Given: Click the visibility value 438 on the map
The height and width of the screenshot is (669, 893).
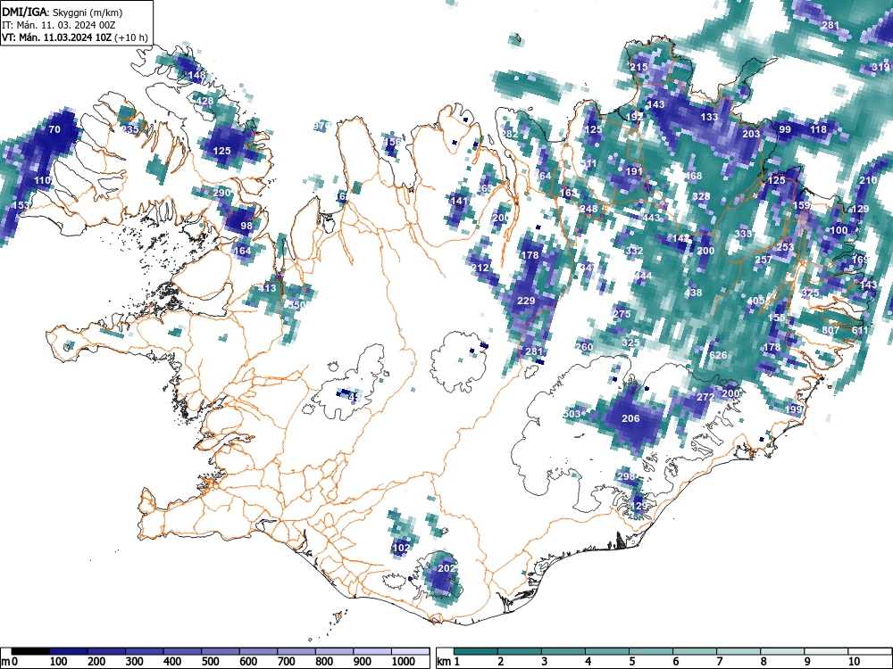Looking at the screenshot, I should pos(693,293).
